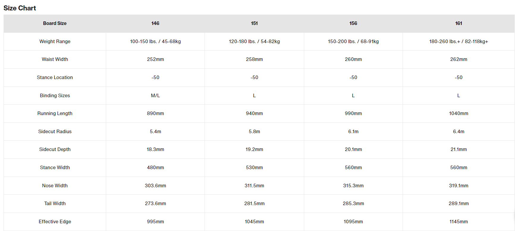Click the 990mm running length value
Screen dimensions: 515x231
(x=353, y=113)
